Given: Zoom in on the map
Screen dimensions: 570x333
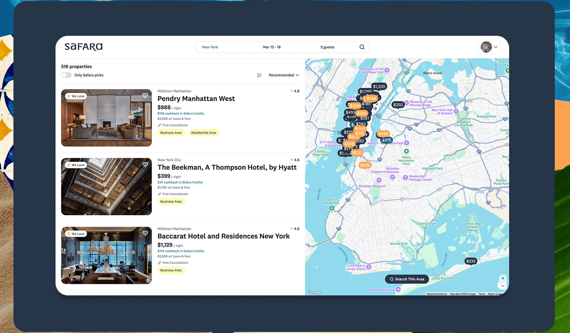Looking at the screenshot, I should (503, 278).
